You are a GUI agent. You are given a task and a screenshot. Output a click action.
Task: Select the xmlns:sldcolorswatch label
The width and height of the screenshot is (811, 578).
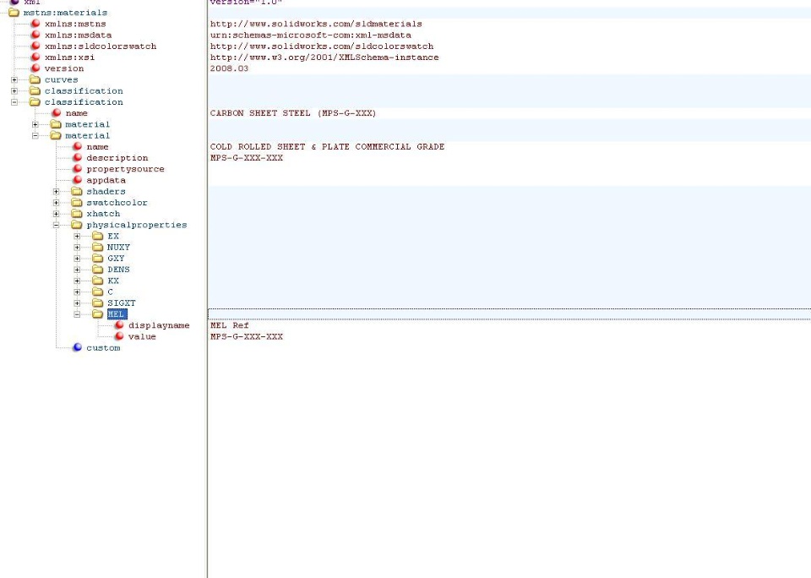tap(101, 46)
